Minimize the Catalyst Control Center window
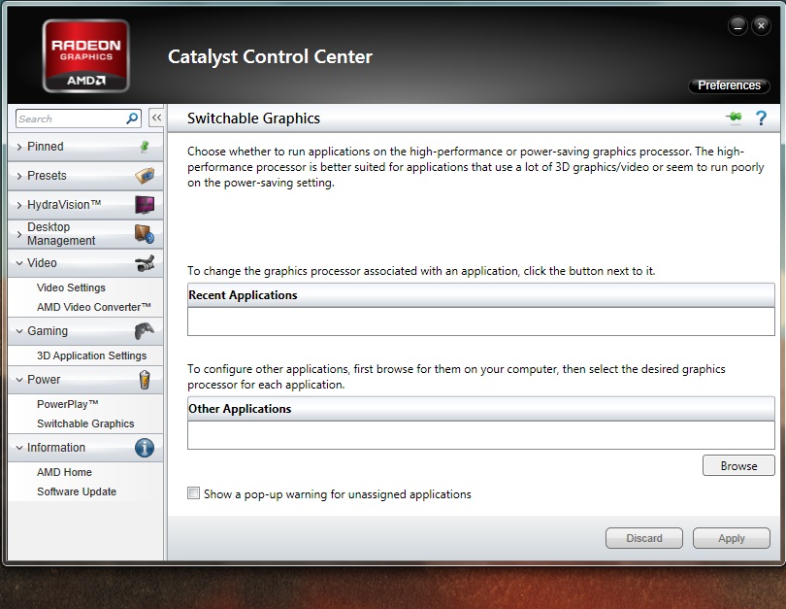The width and height of the screenshot is (786, 609). click(x=737, y=26)
